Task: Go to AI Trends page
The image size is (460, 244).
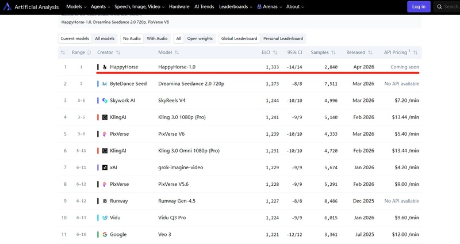Action: pos(204,7)
